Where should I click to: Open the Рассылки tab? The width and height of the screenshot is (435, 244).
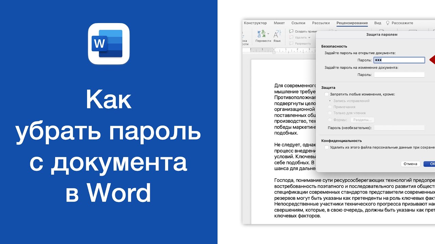[x=321, y=23]
